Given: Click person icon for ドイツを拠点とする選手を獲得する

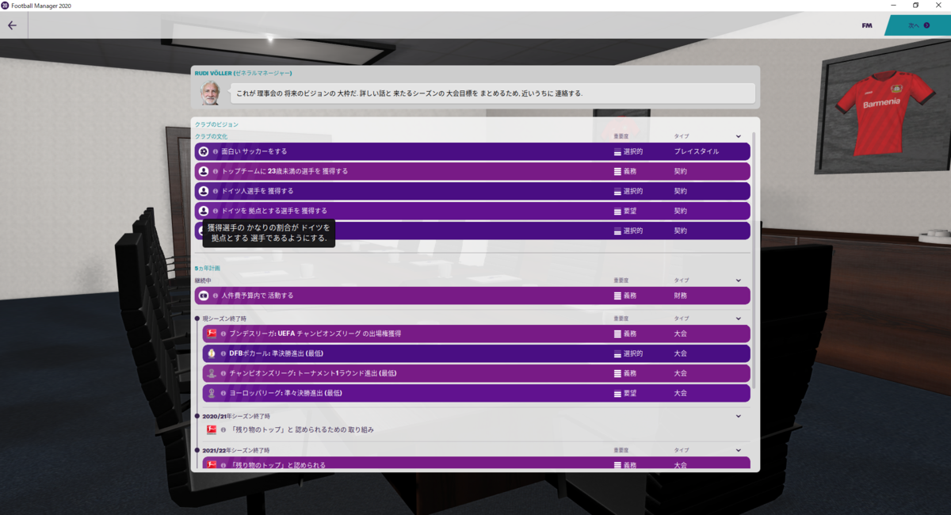Looking at the screenshot, I should pyautogui.click(x=204, y=211).
